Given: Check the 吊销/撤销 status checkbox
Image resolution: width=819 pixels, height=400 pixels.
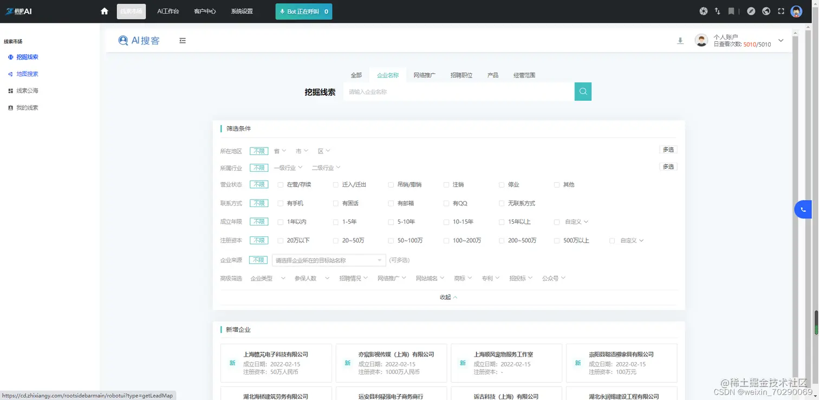Looking at the screenshot, I should (391, 185).
